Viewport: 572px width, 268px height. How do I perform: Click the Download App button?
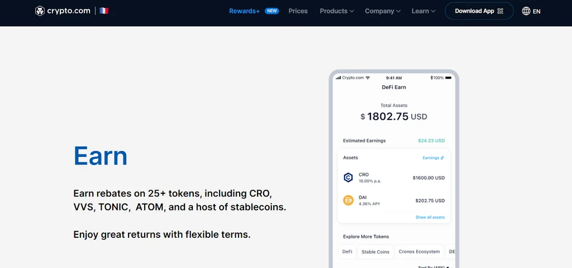479,11
